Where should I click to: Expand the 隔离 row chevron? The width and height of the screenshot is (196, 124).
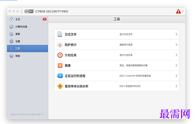tap(176, 66)
